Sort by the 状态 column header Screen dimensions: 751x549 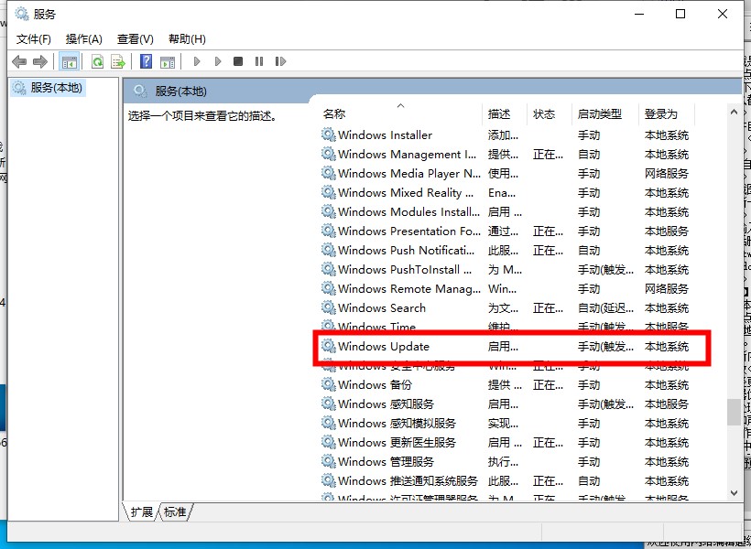pos(544,114)
